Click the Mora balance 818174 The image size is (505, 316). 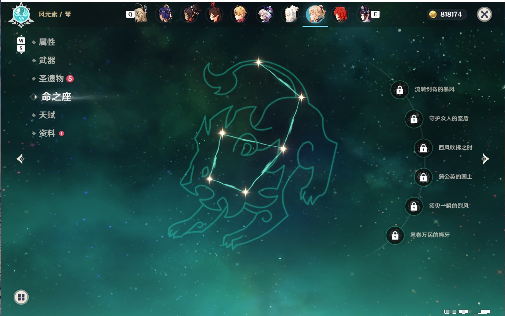tap(451, 14)
